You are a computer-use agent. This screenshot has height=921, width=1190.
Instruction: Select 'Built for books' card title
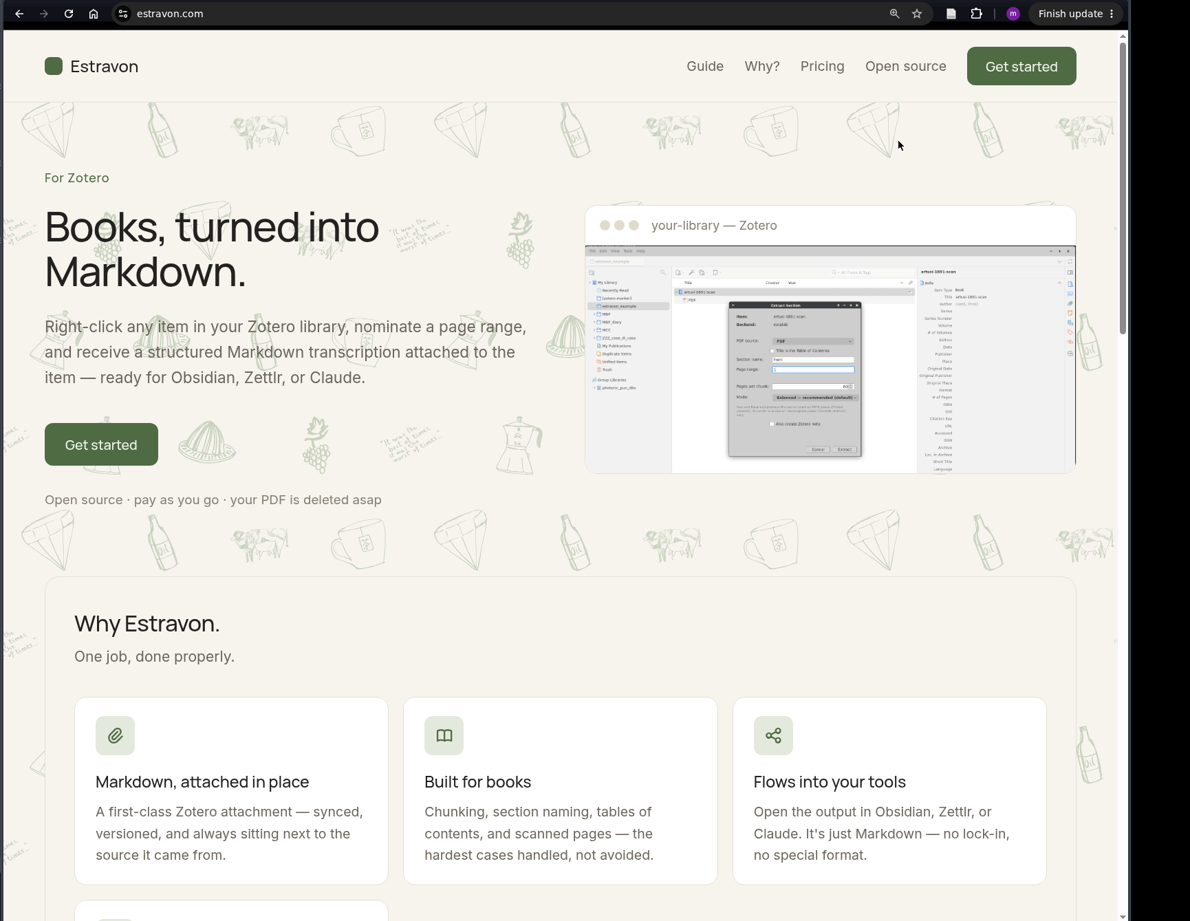pos(478,782)
